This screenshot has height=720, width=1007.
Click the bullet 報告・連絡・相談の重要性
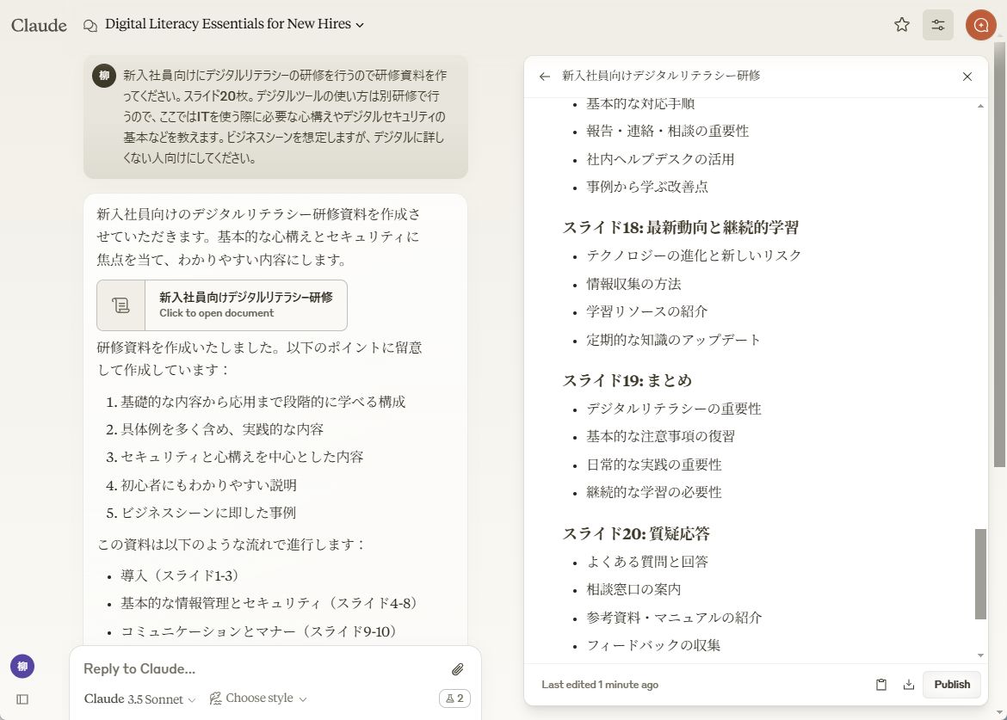(x=668, y=131)
